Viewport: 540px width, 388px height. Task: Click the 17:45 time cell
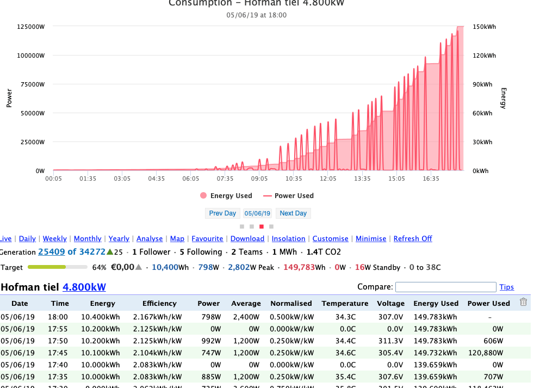click(58, 353)
